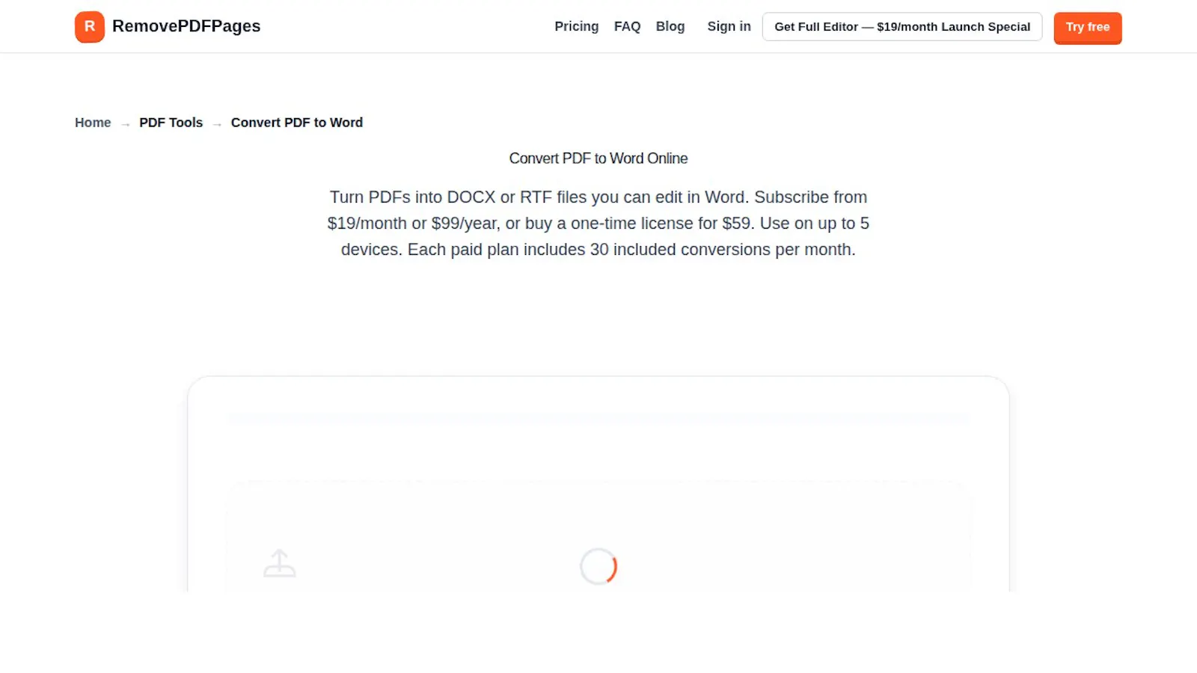The image size is (1197, 673).
Task: Click the paragraph beginning Turn PDFs into DOCX
Action: pos(598,224)
